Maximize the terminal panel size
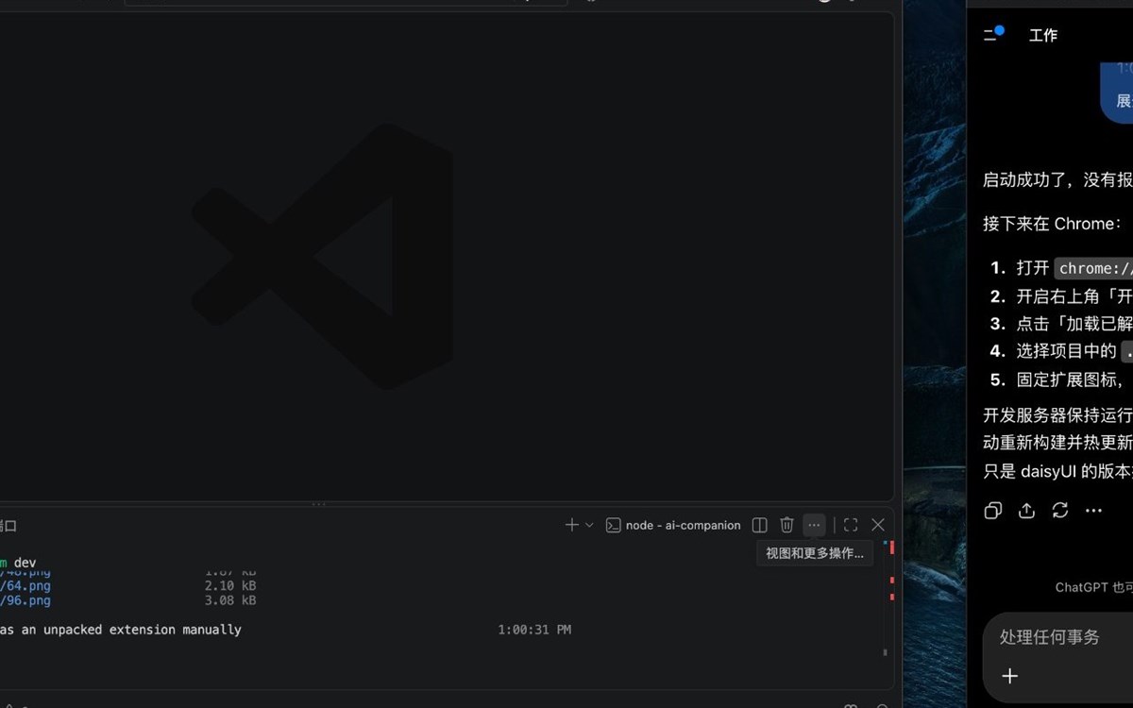This screenshot has width=1133, height=708. 851,525
